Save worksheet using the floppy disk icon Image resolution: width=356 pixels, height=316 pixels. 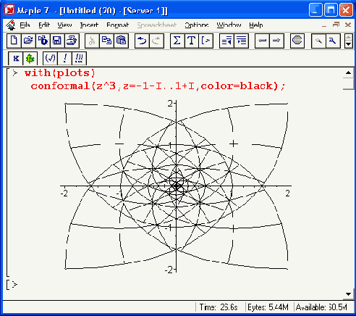(x=57, y=41)
